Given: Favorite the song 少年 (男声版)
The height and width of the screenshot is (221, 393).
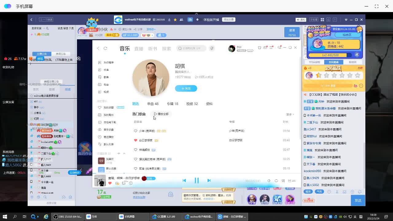Looking at the screenshot, I should (135, 131).
